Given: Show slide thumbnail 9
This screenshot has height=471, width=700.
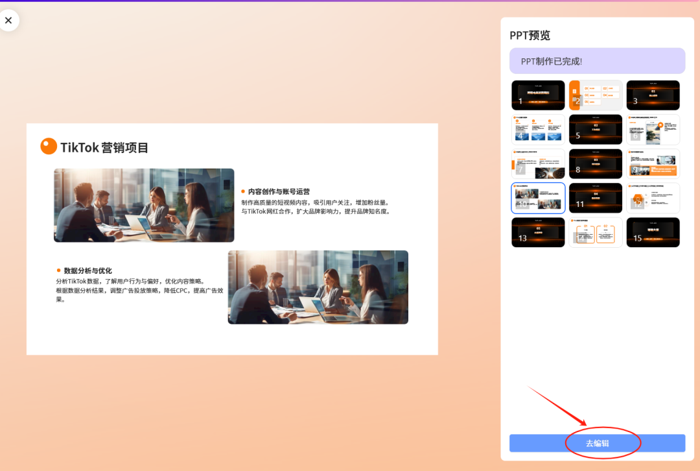Looking at the screenshot, I should click(x=653, y=164).
